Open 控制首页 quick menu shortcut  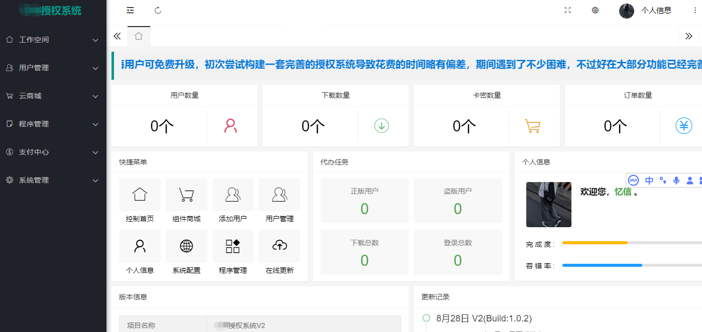140,201
